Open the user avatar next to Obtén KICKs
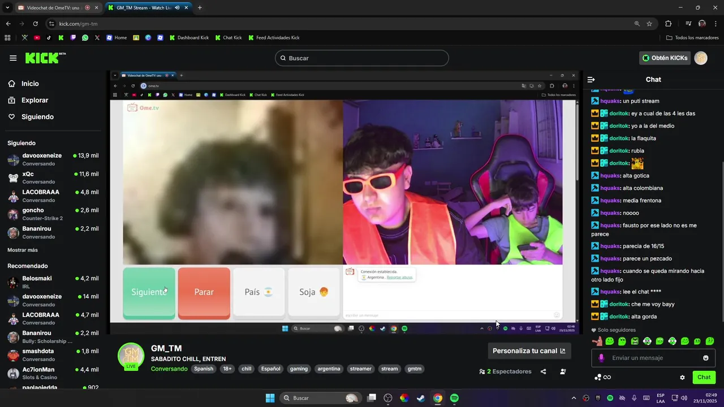Viewport: 724px width, 407px height. [701, 58]
